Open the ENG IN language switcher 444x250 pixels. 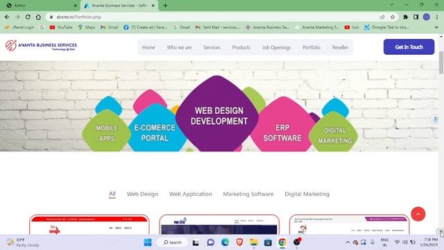click(384, 242)
